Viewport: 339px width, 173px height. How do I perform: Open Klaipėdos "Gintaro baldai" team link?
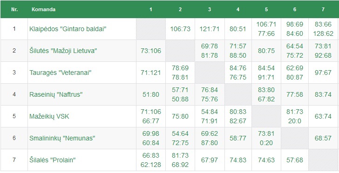(x=68, y=29)
